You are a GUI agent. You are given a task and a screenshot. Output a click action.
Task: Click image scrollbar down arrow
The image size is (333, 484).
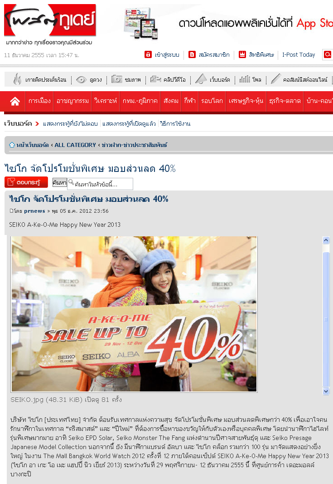coord(326,391)
